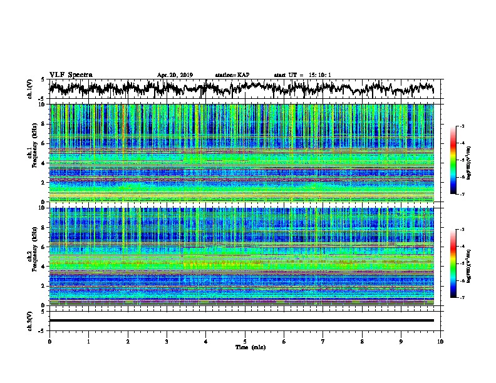This screenshot has height=383, width=496.
Task: Click the flat black ch.3 trace line
Action: click(241, 320)
